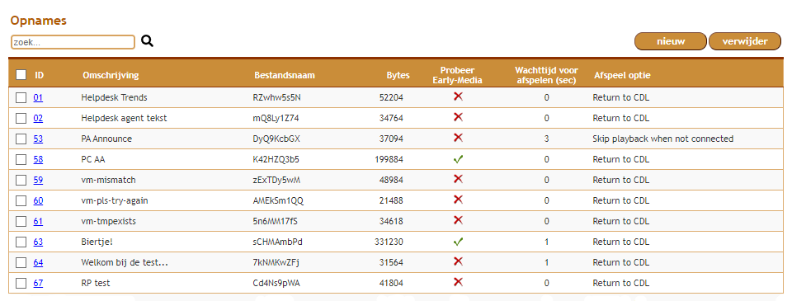The image size is (792, 301).
Task: Open recording ID 67 link
Action: click(38, 284)
